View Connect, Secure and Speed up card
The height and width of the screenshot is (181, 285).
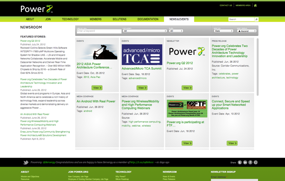tap(232, 143)
